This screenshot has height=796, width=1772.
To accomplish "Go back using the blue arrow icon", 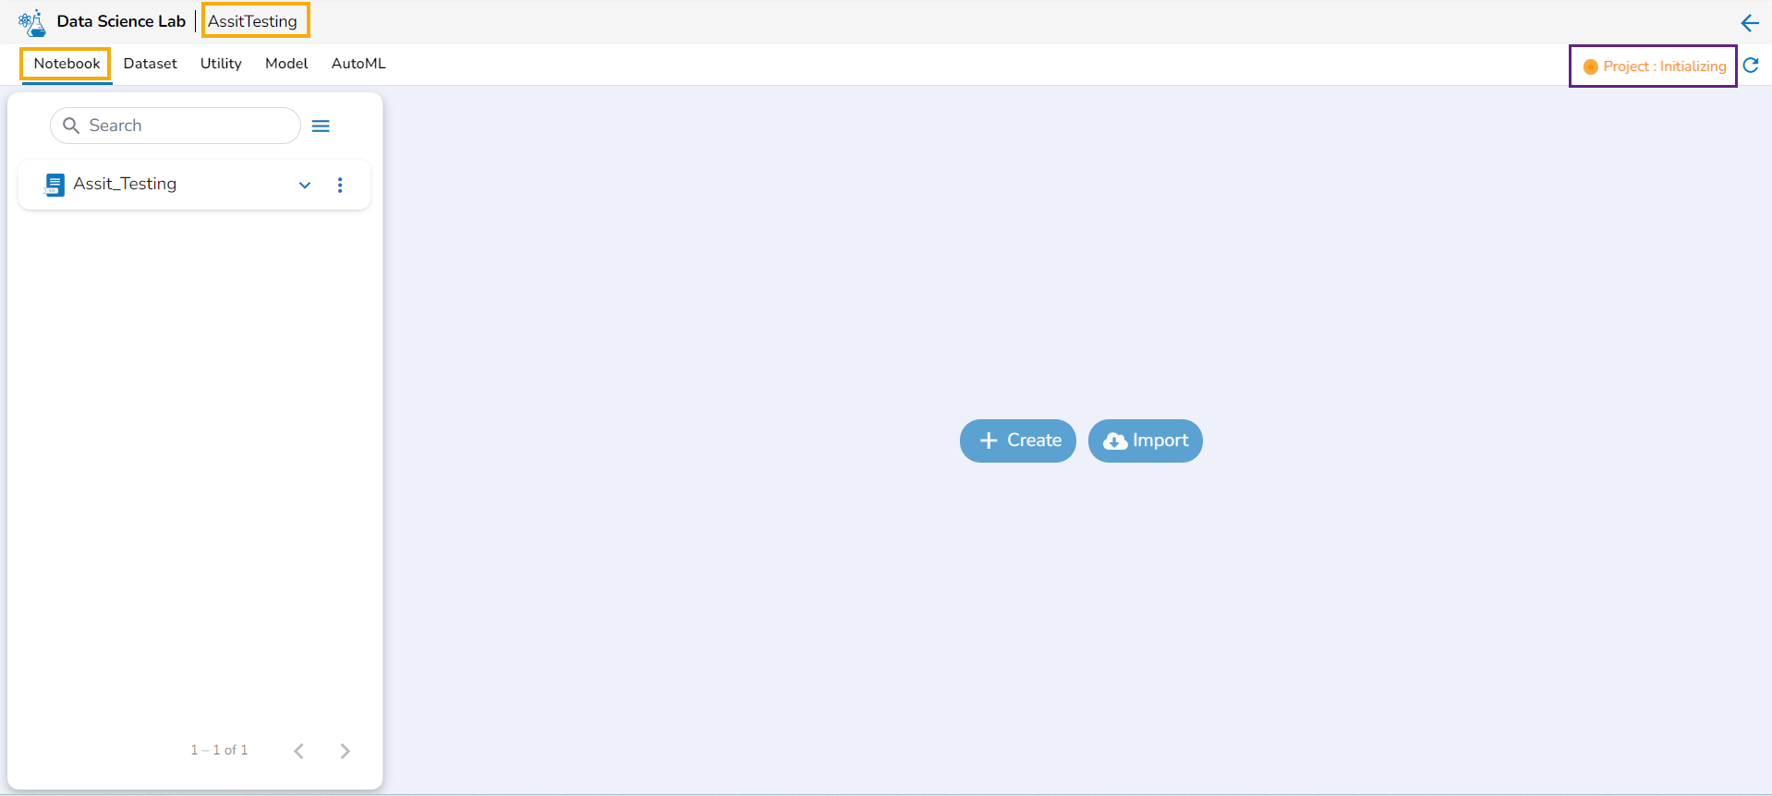I will click(x=1750, y=23).
